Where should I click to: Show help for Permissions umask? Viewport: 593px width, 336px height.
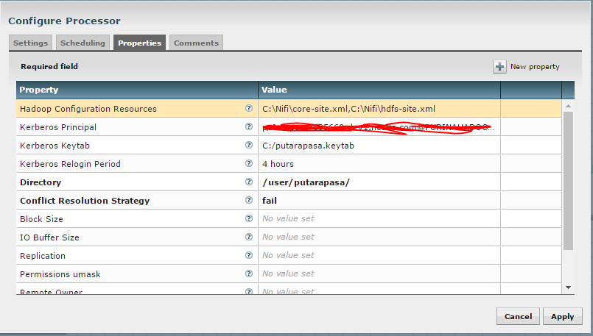tap(248, 274)
